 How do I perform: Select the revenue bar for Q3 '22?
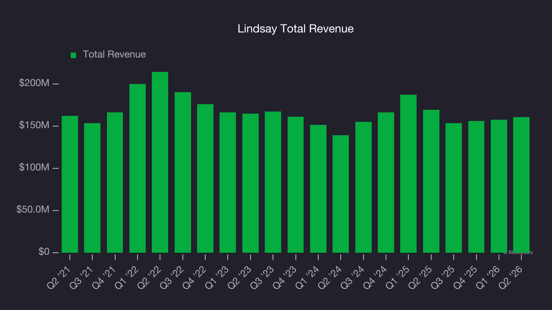[183, 173]
